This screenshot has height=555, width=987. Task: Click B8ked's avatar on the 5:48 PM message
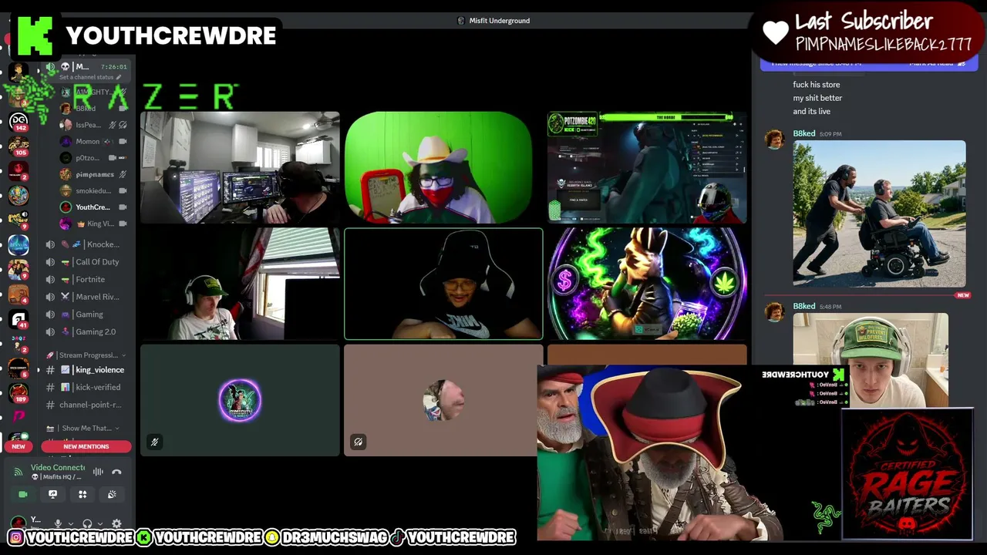point(773,311)
